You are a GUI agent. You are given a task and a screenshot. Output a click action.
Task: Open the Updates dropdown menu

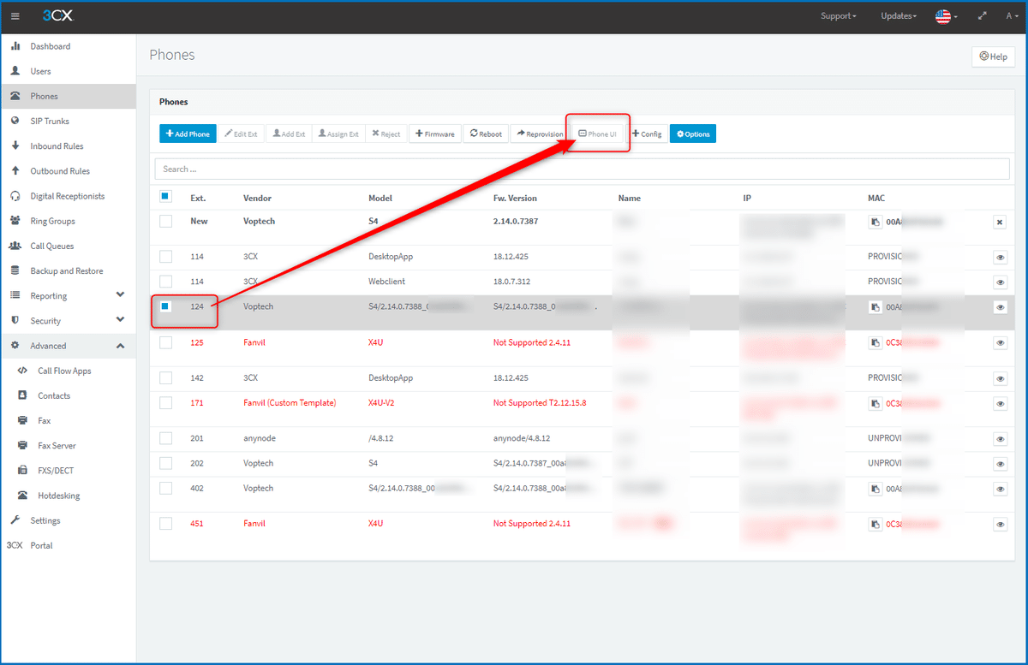click(x=899, y=16)
